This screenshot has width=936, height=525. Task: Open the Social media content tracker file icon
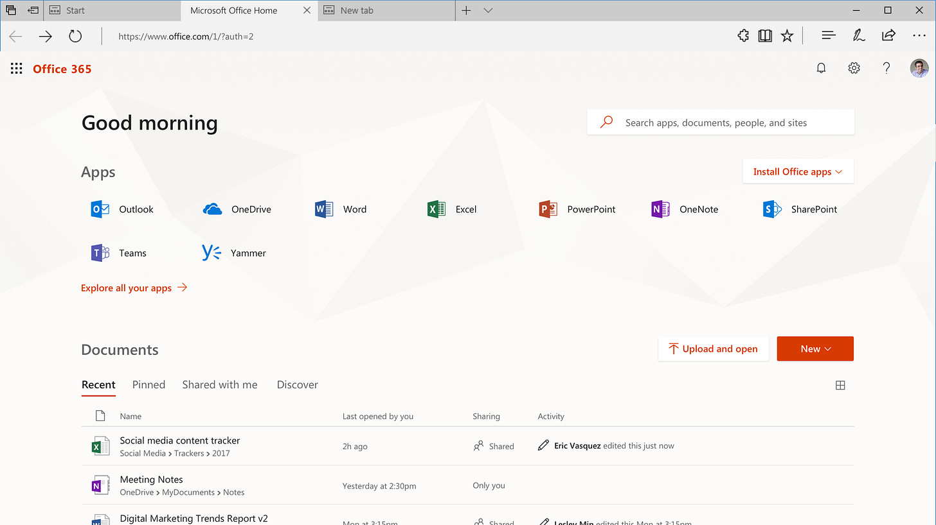pos(100,445)
